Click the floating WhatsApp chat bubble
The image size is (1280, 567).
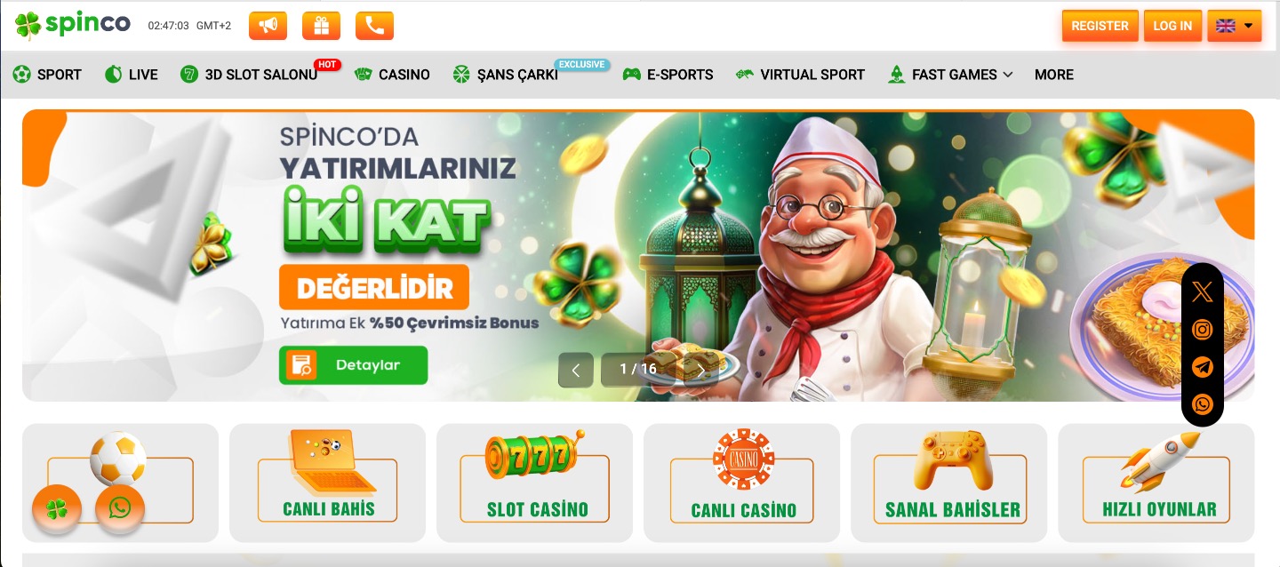tap(120, 508)
